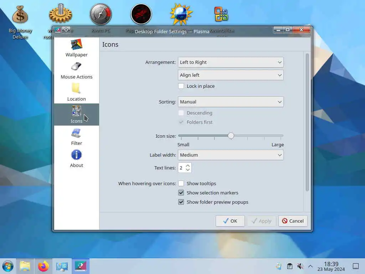
Task: Click the OK button
Action: [x=230, y=221]
